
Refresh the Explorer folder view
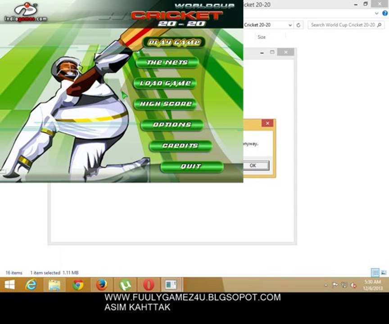click(299, 25)
